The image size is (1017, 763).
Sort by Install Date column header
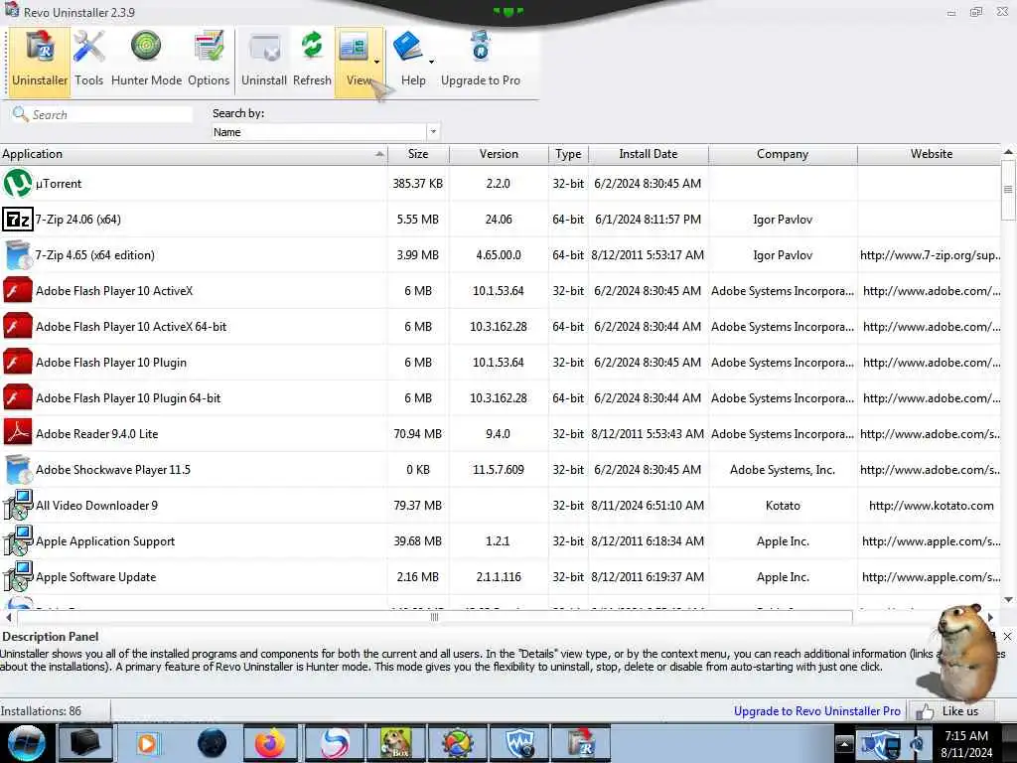tap(648, 154)
